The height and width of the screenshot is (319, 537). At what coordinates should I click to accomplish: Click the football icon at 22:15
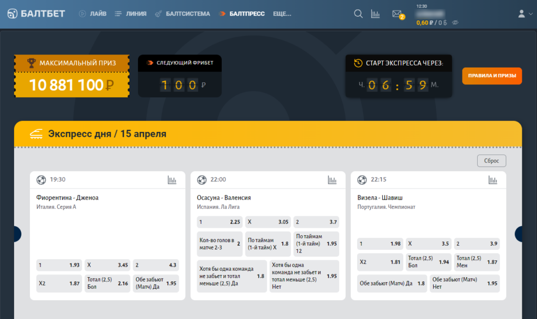tap(362, 180)
